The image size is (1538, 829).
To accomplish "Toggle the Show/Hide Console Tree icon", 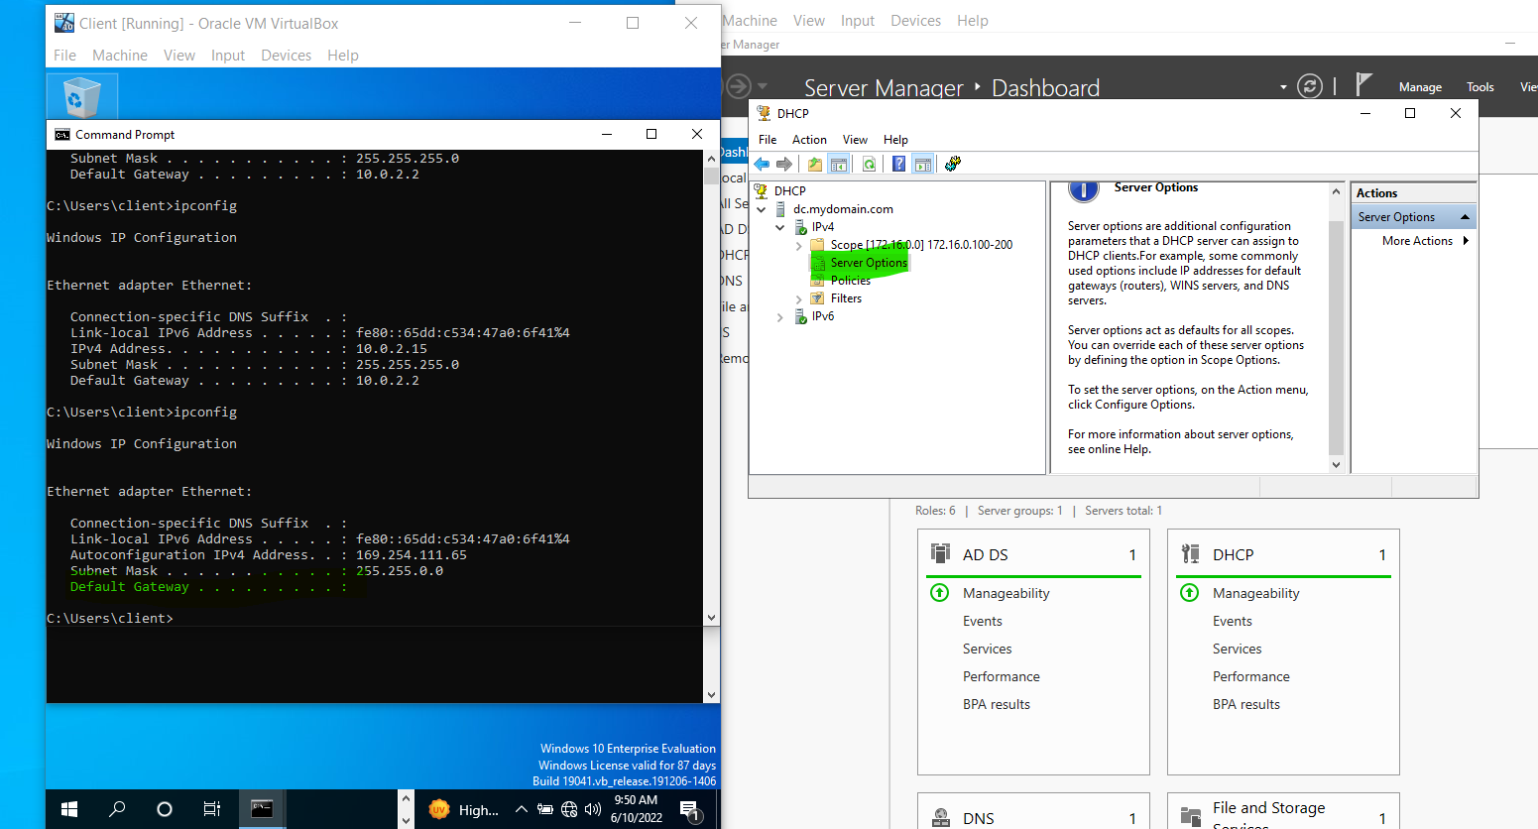I will (x=839, y=164).
